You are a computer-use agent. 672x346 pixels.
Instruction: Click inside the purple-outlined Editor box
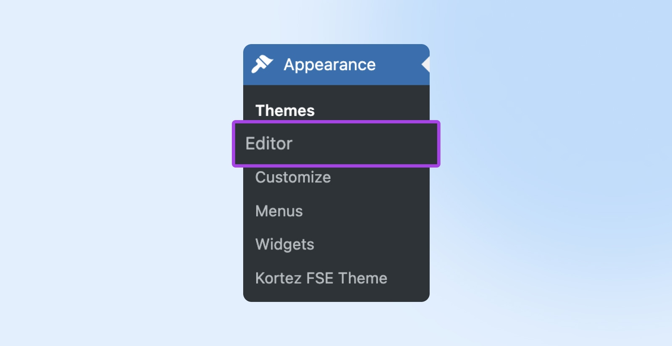pyautogui.click(x=336, y=144)
